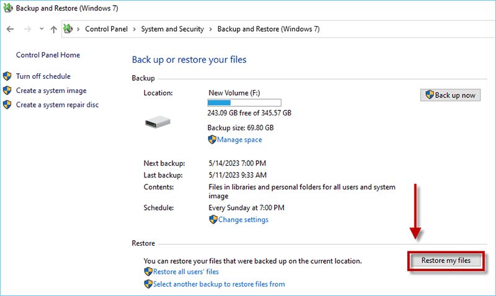
Task: Click shield icon next to Change settings
Action: [213, 220]
